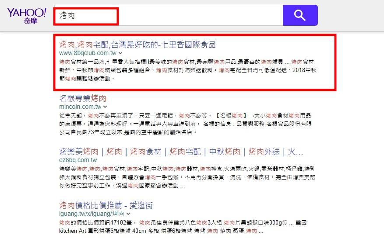Open the 名根專業烤肉 result
The height and width of the screenshot is (242, 384).
(83, 98)
